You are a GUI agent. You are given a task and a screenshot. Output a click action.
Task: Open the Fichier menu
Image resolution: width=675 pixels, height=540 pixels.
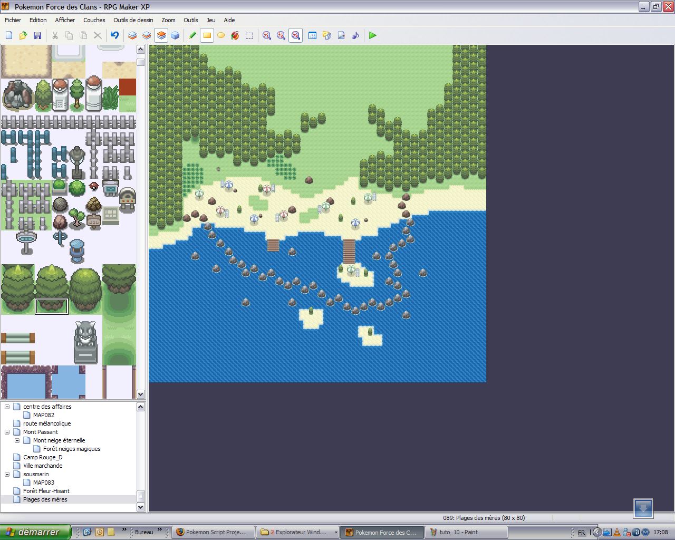point(13,20)
